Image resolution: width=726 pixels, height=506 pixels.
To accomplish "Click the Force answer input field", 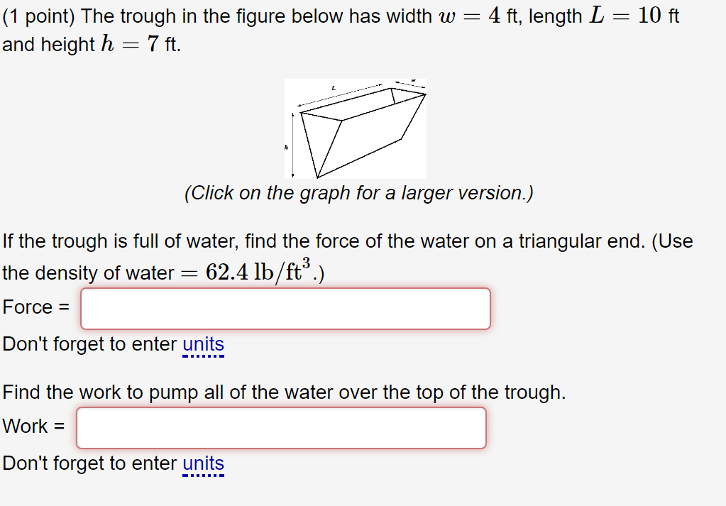I will [285, 309].
